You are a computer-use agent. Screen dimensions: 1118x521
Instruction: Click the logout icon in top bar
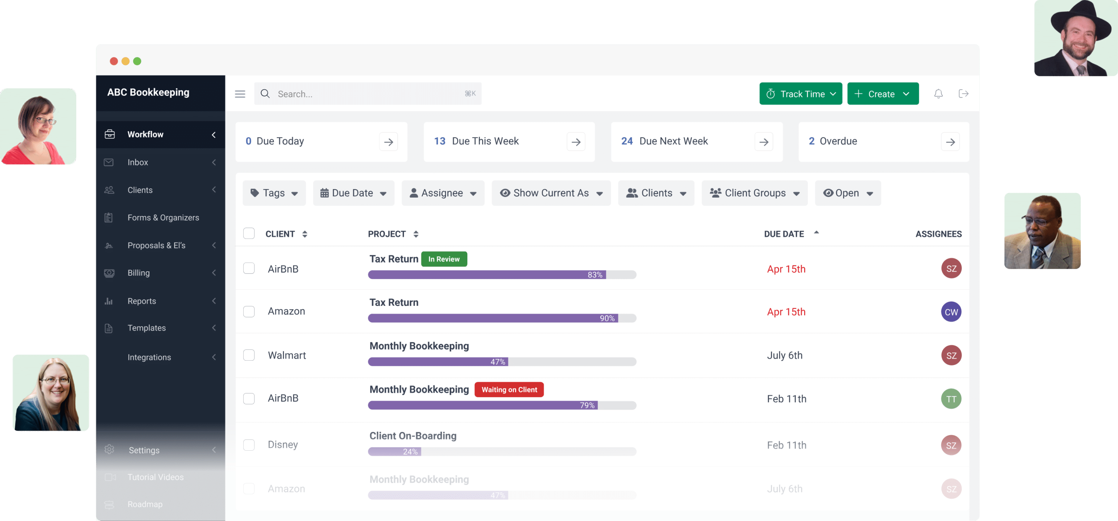point(963,94)
